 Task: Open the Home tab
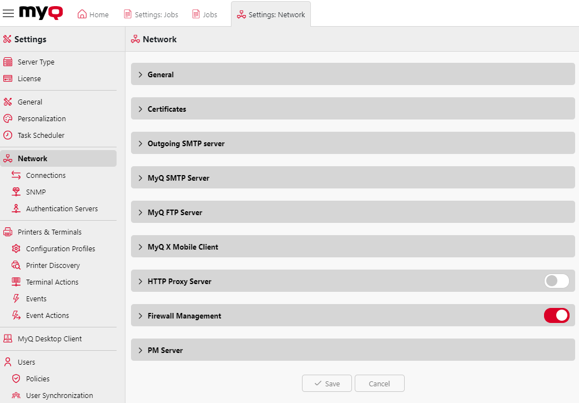point(92,14)
